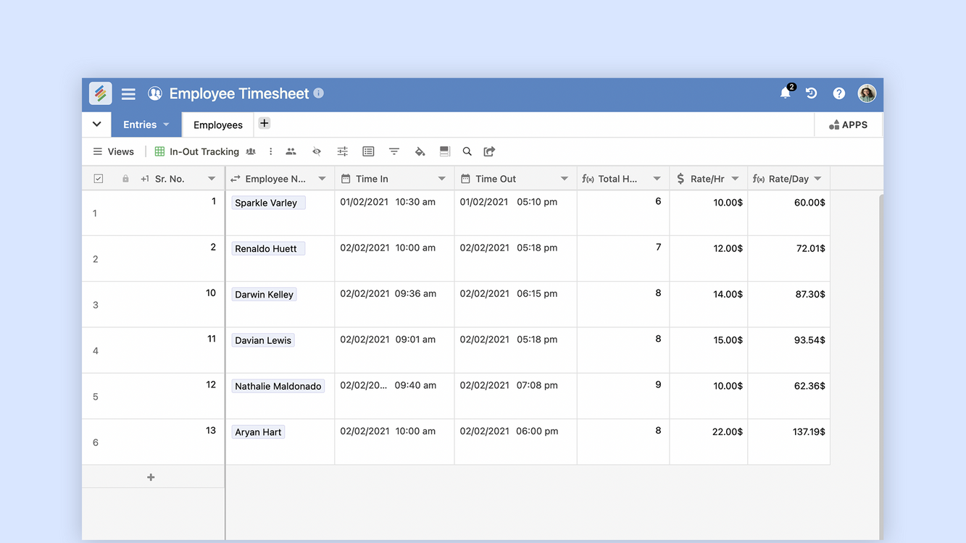
Task: Open the search magnifier in toolbar
Action: 467,151
